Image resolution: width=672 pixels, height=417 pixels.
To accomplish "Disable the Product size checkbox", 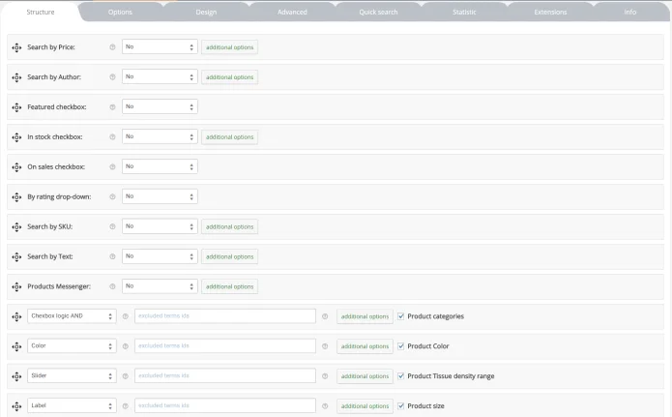I will [x=402, y=406].
